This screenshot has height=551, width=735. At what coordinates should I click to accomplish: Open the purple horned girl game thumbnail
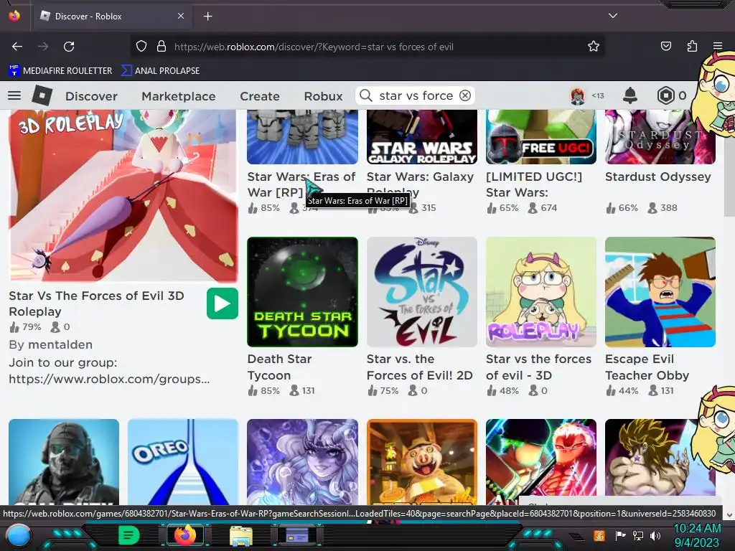(x=302, y=461)
